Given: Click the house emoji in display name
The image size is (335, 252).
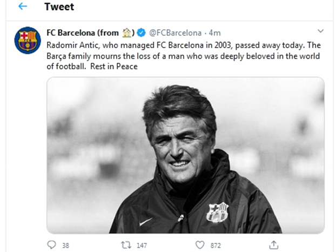Looking at the screenshot, I should coord(127,32).
